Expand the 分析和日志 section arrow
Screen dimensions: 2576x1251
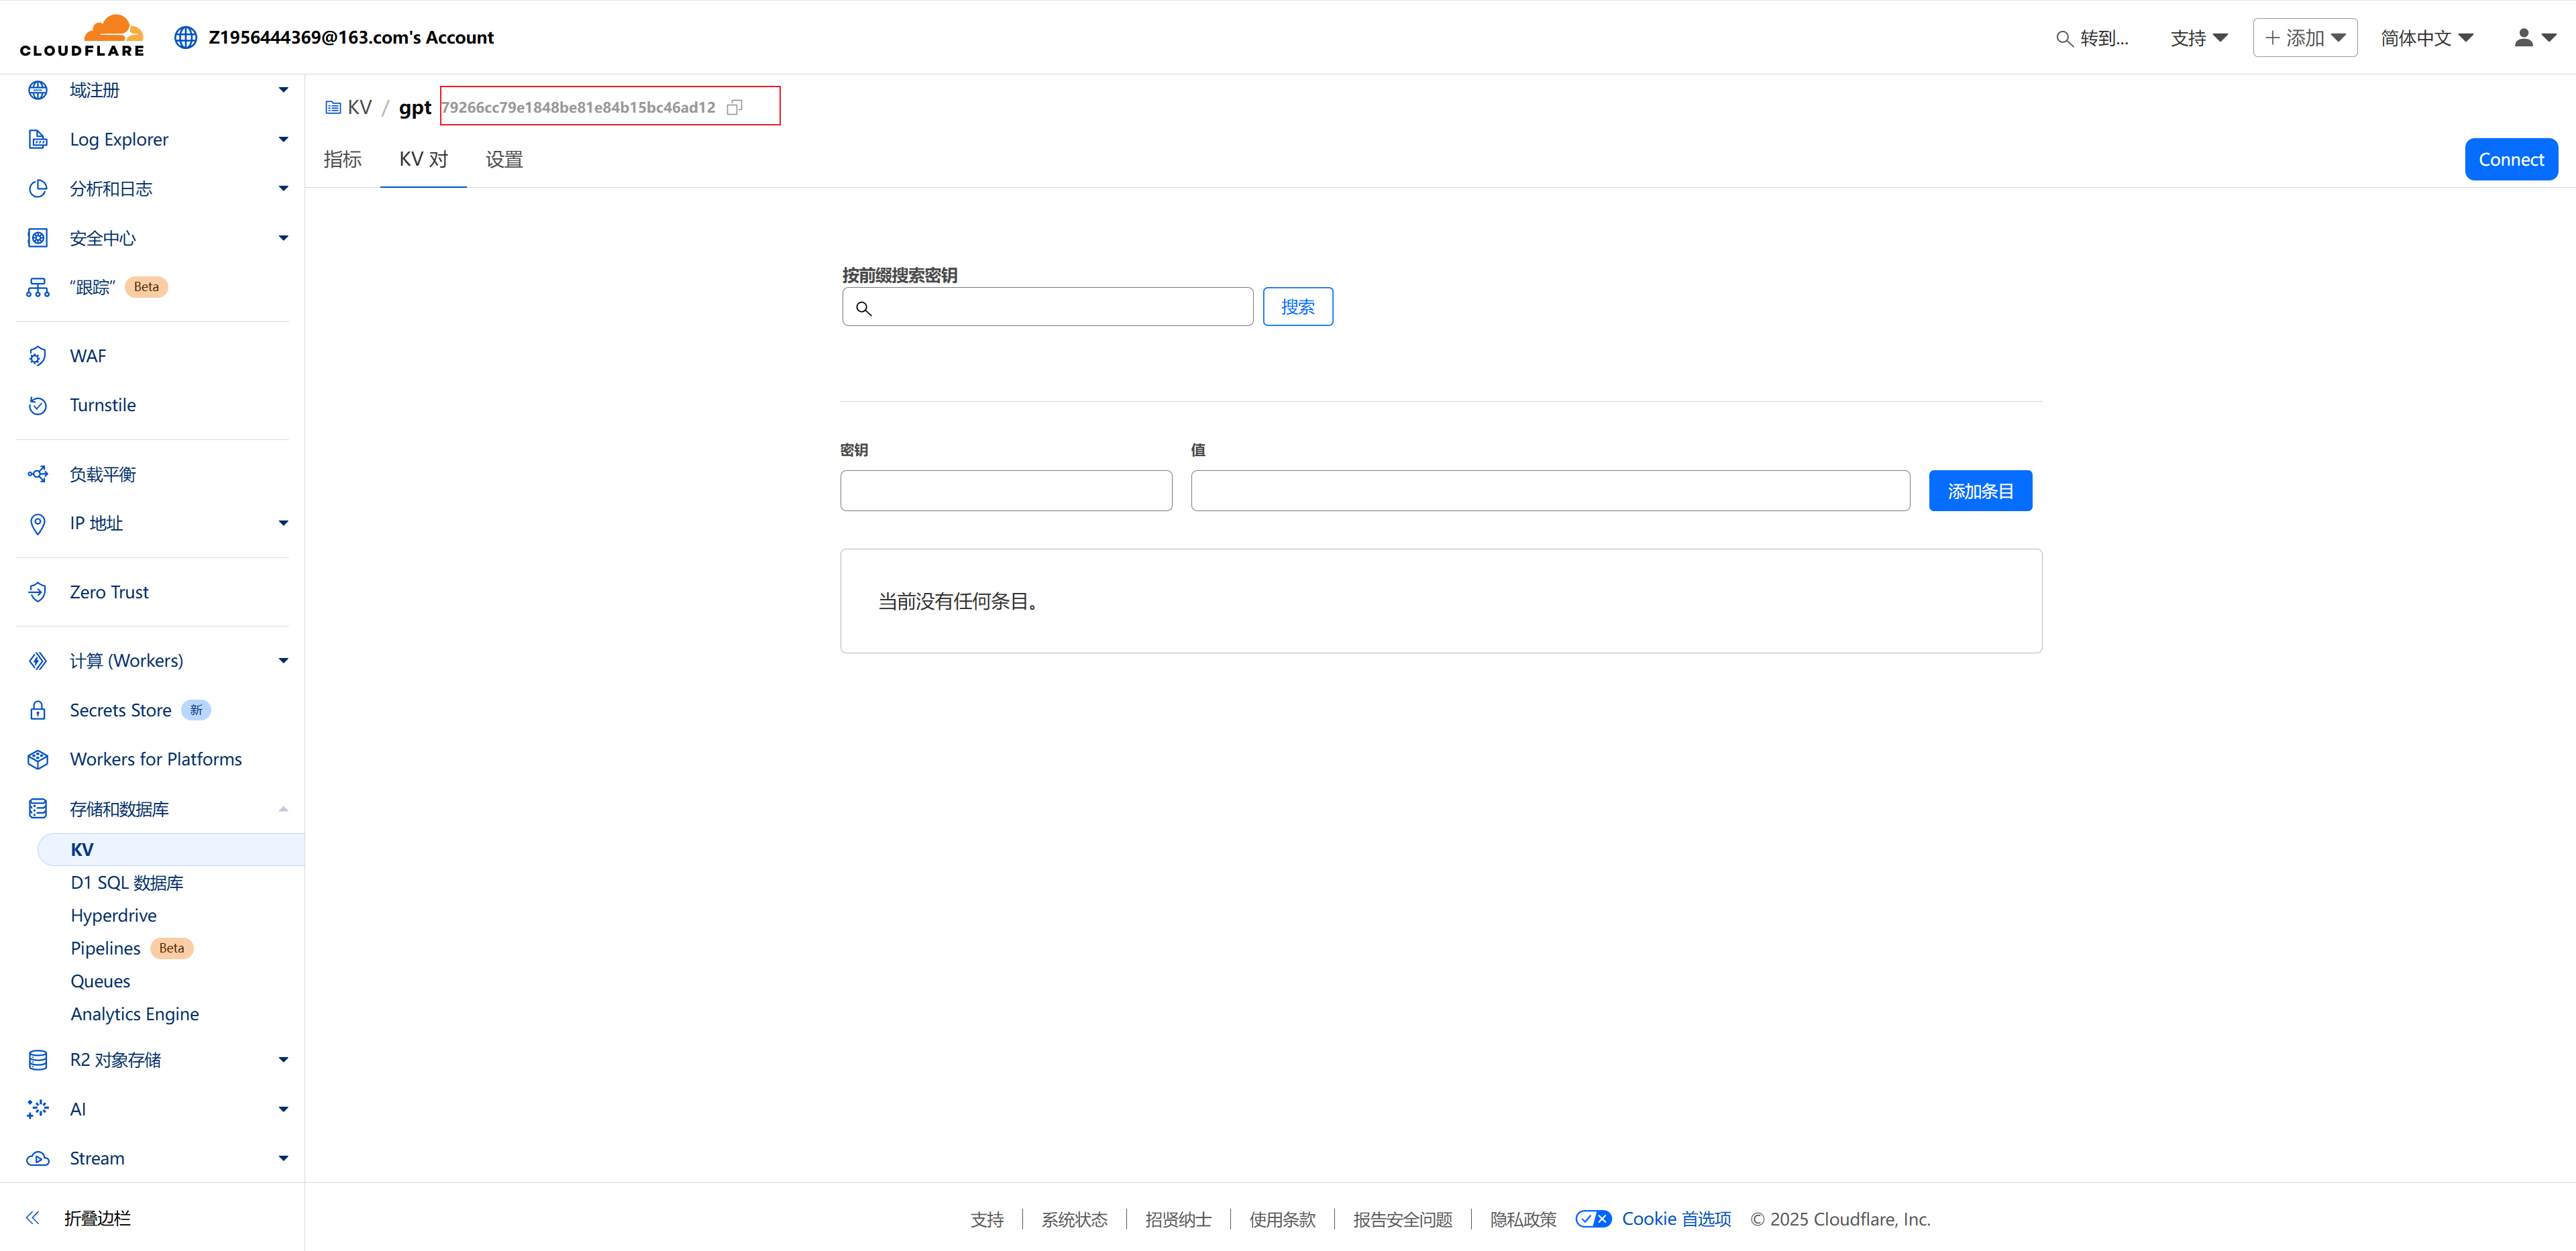pos(283,188)
